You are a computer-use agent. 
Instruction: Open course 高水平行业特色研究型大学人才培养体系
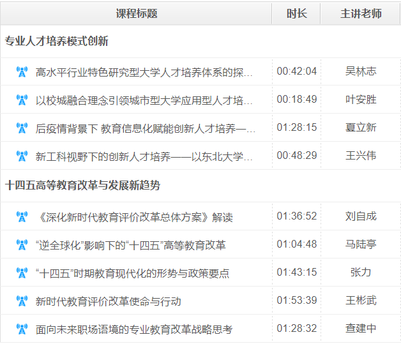pyautogui.click(x=144, y=72)
